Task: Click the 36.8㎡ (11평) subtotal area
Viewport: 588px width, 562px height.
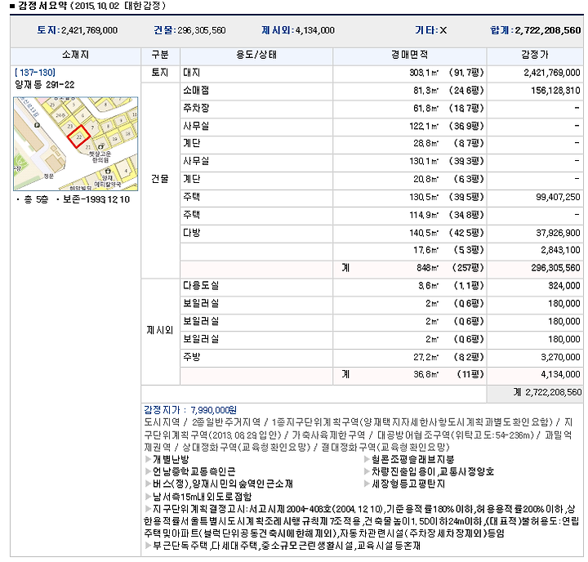Action: click(x=448, y=374)
